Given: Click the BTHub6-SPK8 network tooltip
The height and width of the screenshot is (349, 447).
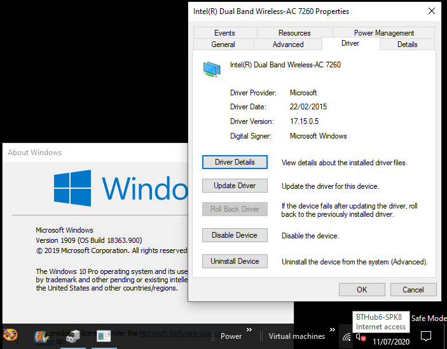Looking at the screenshot, I should click(x=381, y=322).
